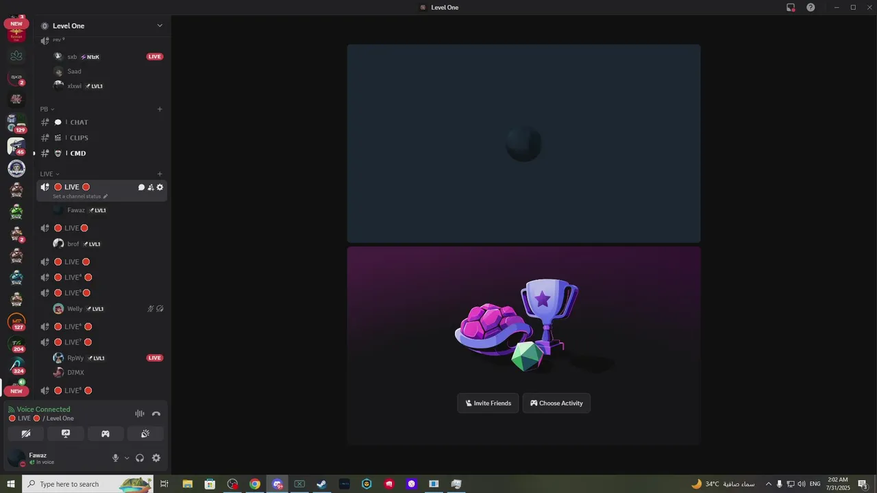Collapse the LIVE category
This screenshot has width=877, height=493.
click(x=49, y=174)
